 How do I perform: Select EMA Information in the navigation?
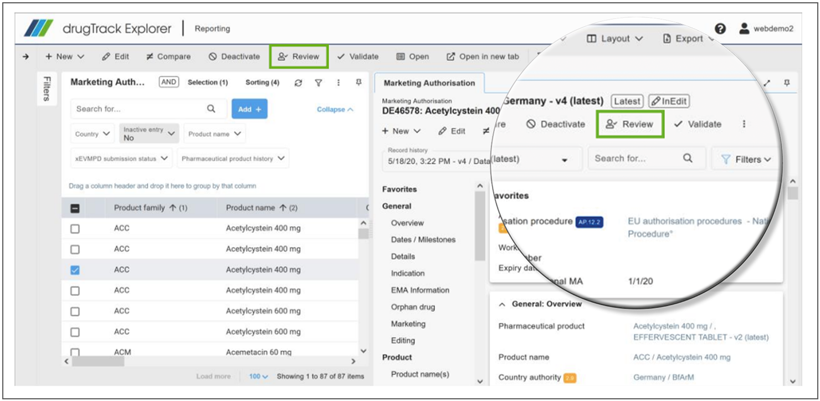click(420, 290)
